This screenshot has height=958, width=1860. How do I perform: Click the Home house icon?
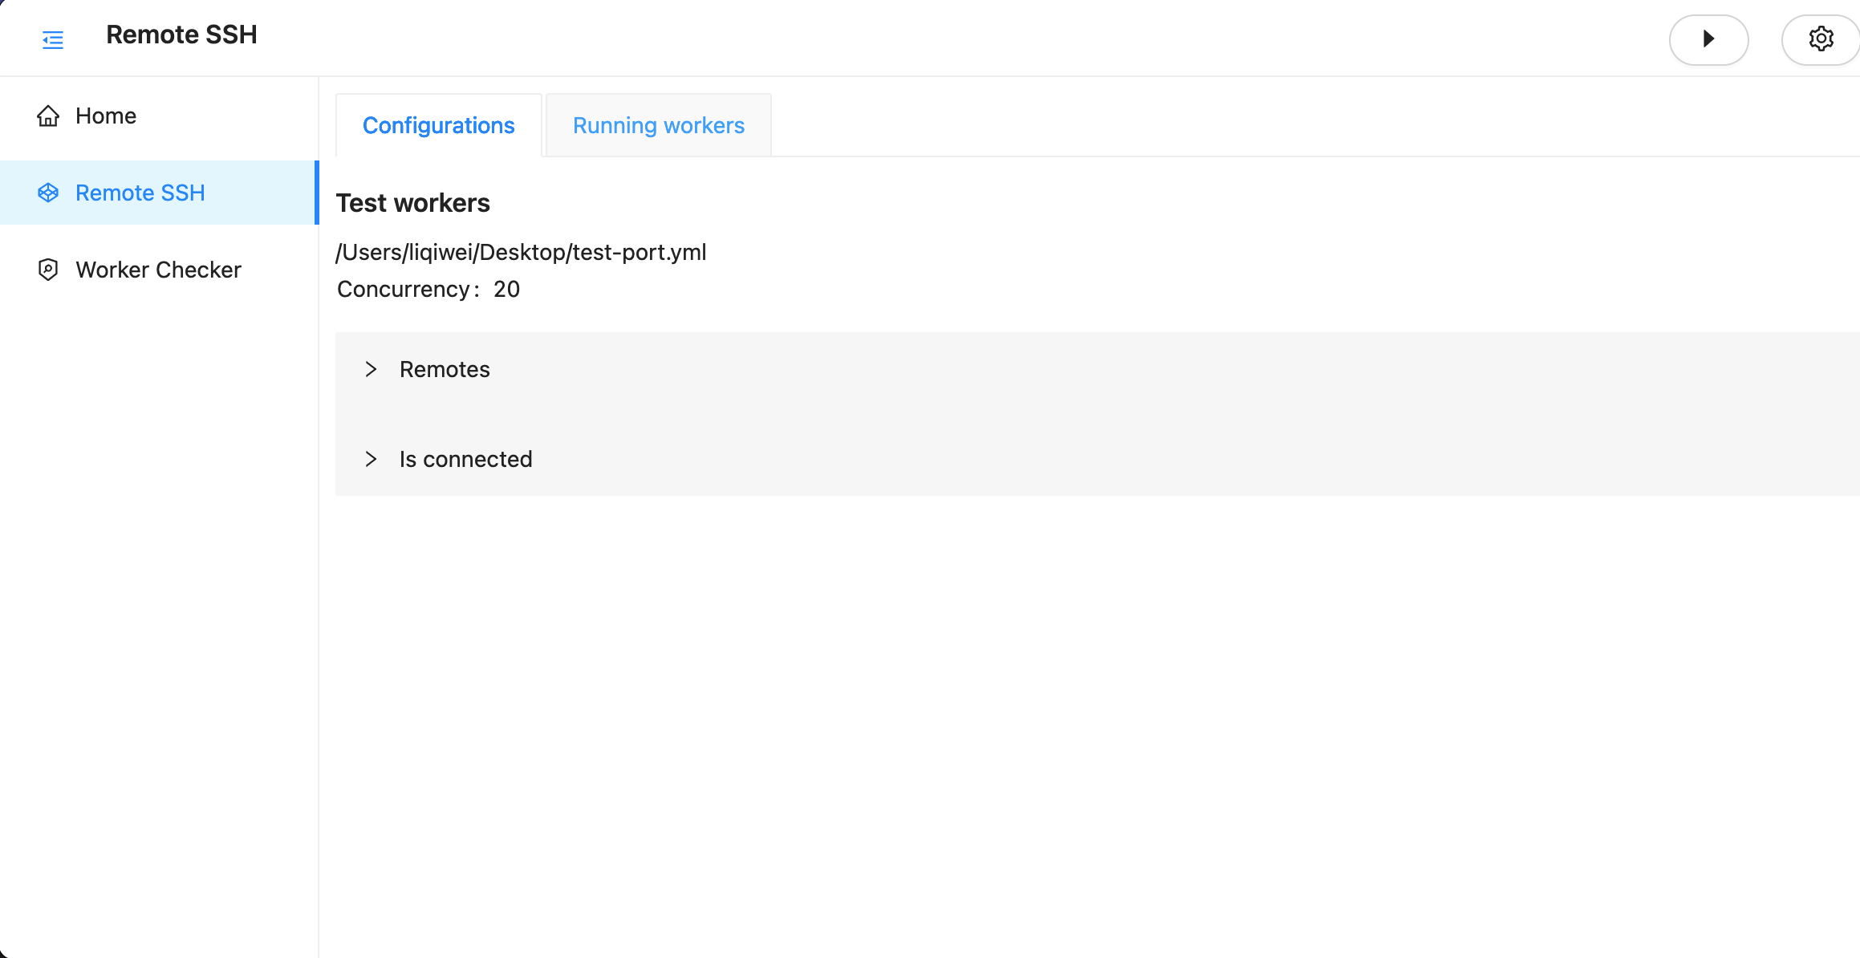point(48,116)
